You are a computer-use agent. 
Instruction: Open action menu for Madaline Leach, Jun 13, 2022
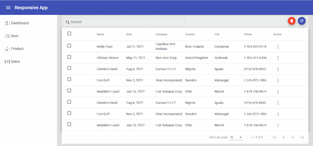pyautogui.click(x=278, y=92)
